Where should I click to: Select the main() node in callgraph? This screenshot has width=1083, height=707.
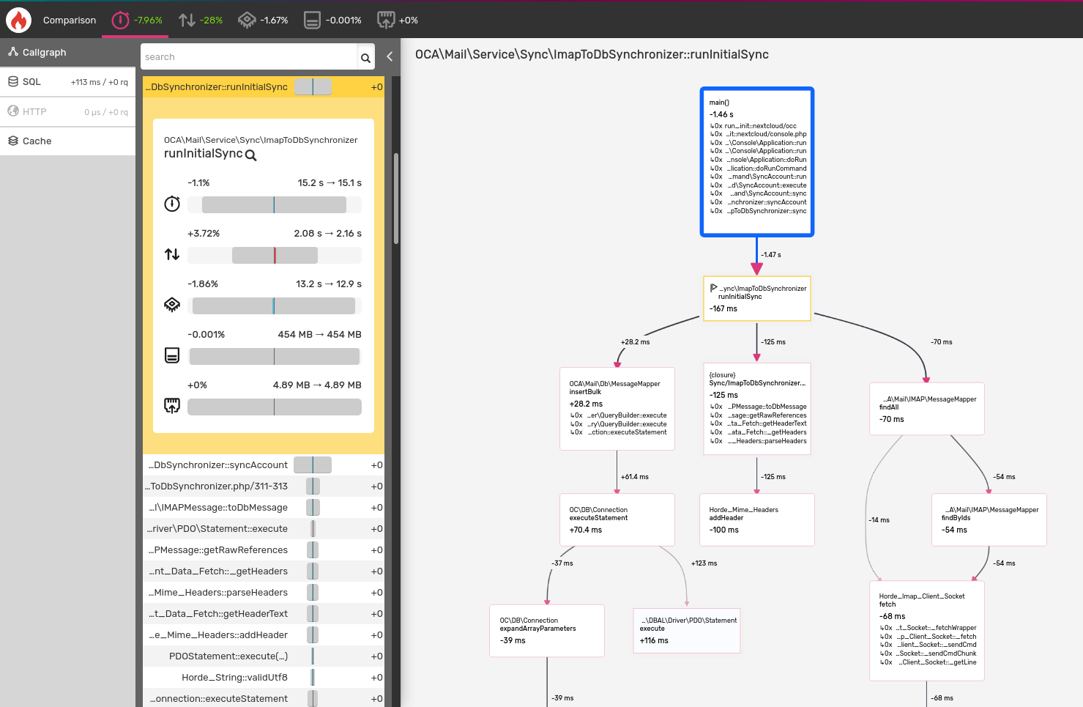757,162
